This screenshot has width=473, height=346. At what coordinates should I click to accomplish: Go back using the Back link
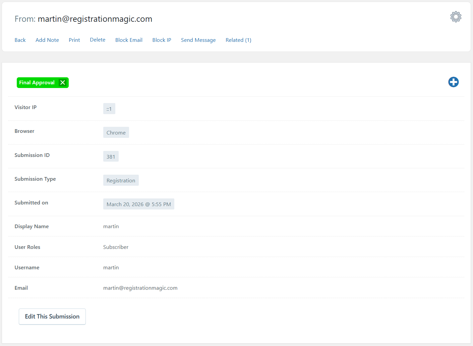tap(20, 40)
